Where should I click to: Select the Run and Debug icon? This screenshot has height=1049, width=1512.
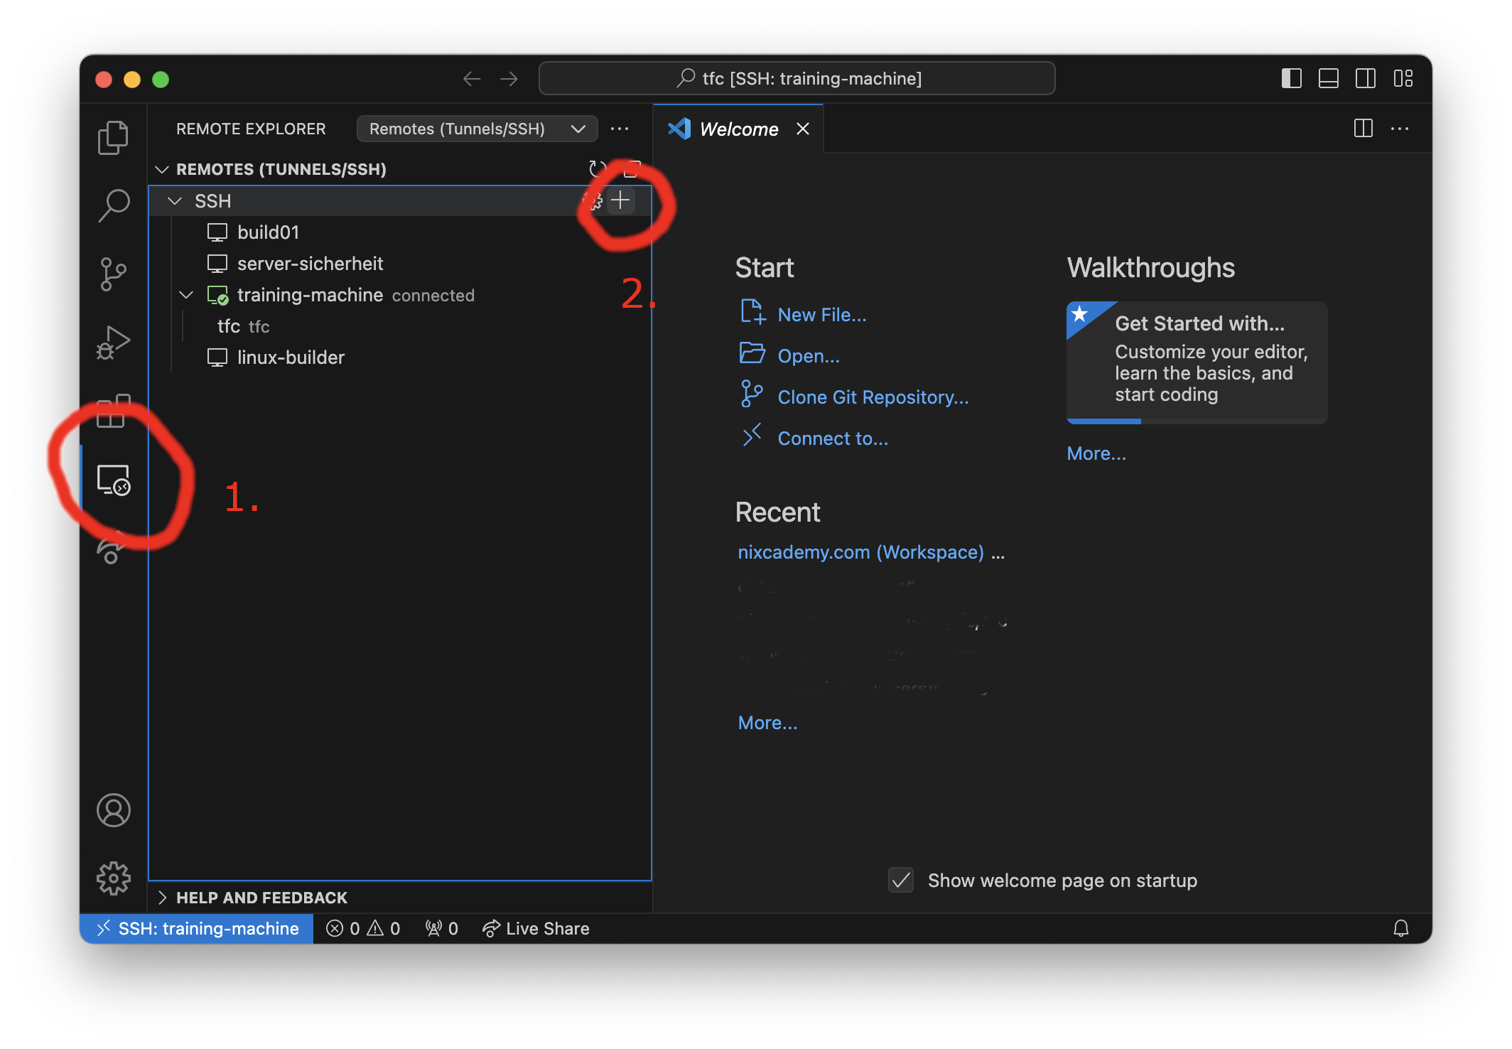coord(113,341)
